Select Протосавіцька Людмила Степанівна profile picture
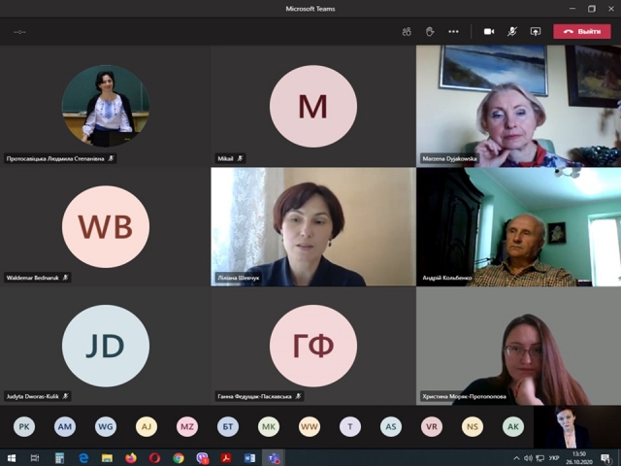Image resolution: width=621 pixels, height=466 pixels. [106, 106]
